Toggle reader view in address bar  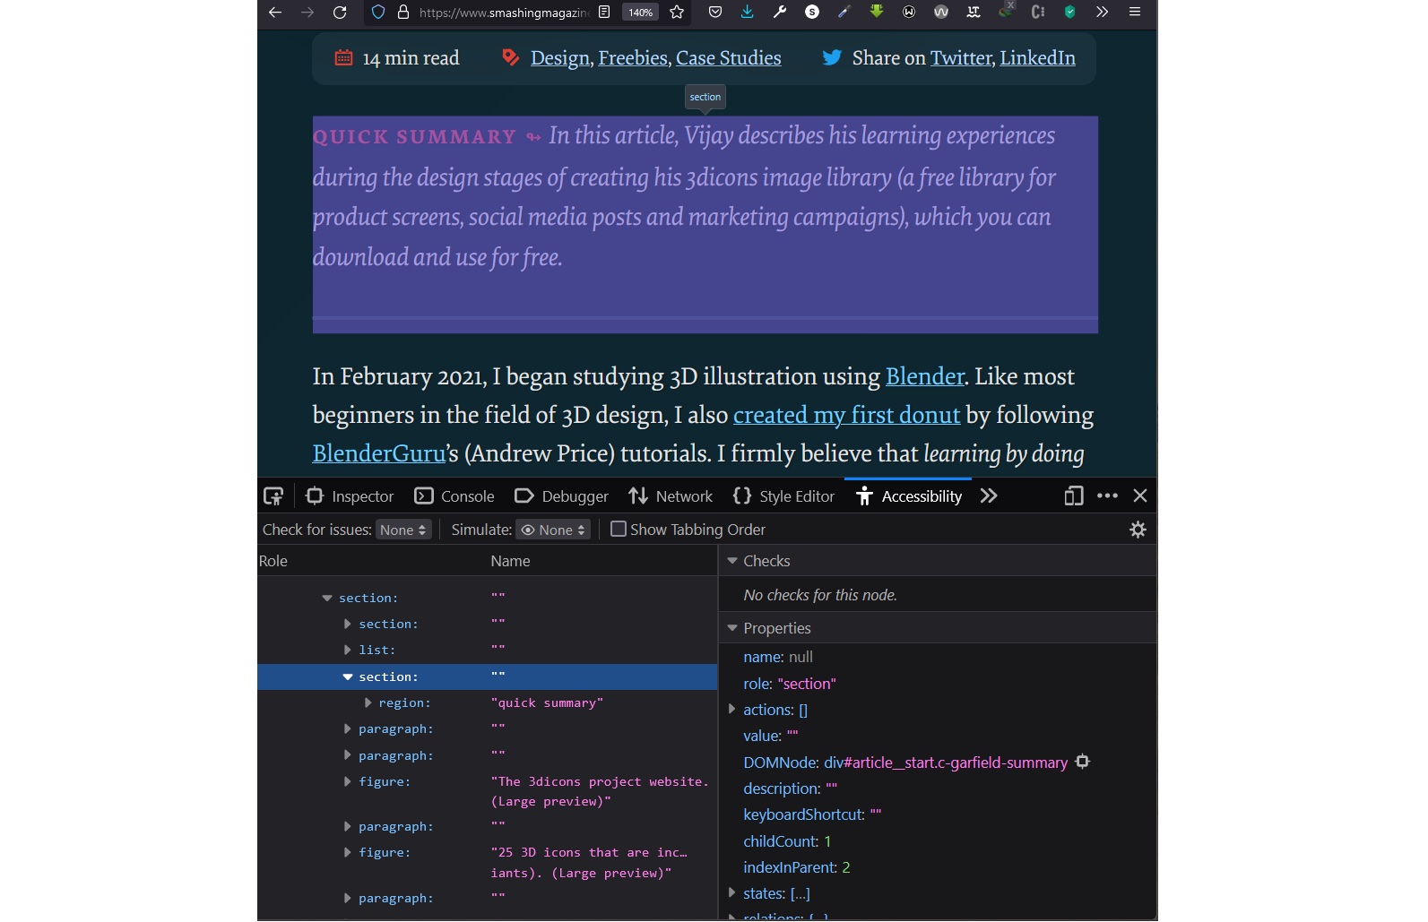coord(604,13)
